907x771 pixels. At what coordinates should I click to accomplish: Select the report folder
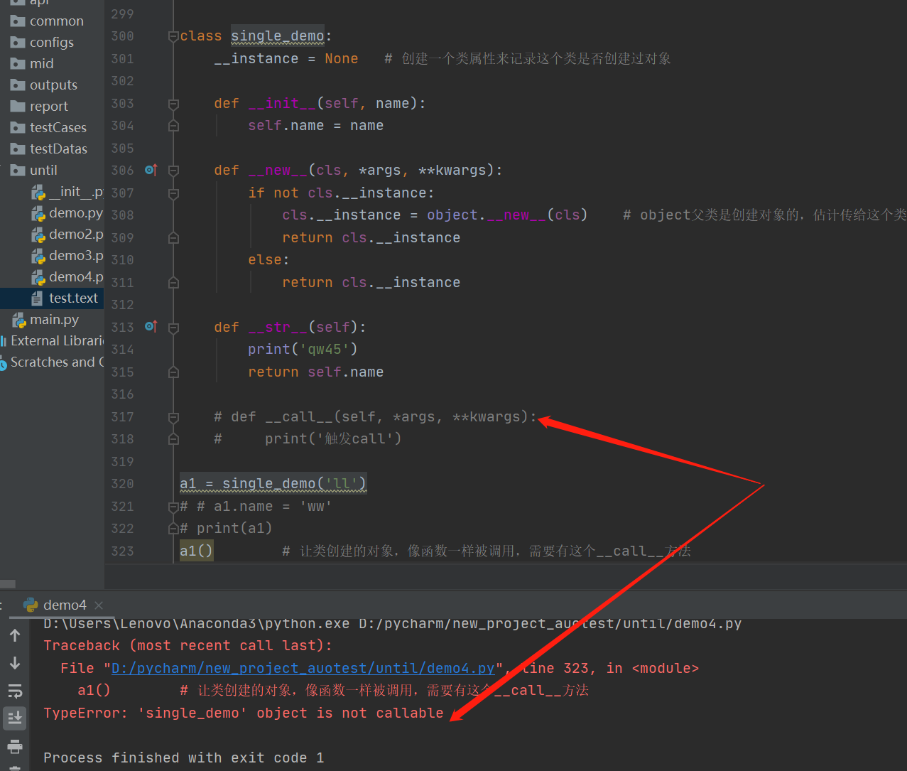tap(48, 107)
